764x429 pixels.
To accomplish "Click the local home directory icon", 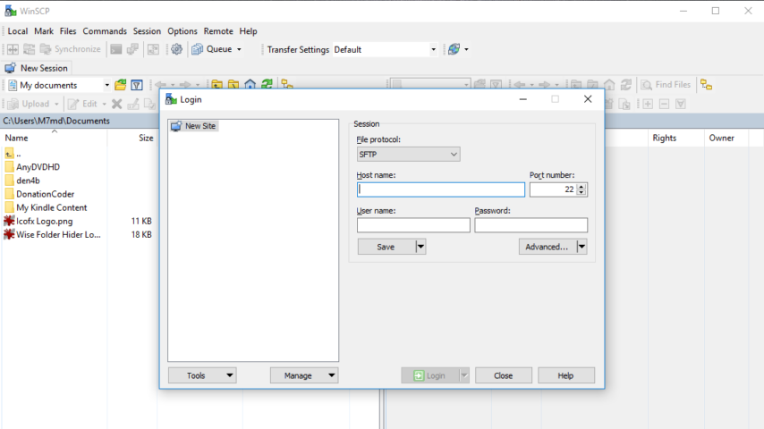I will point(250,84).
